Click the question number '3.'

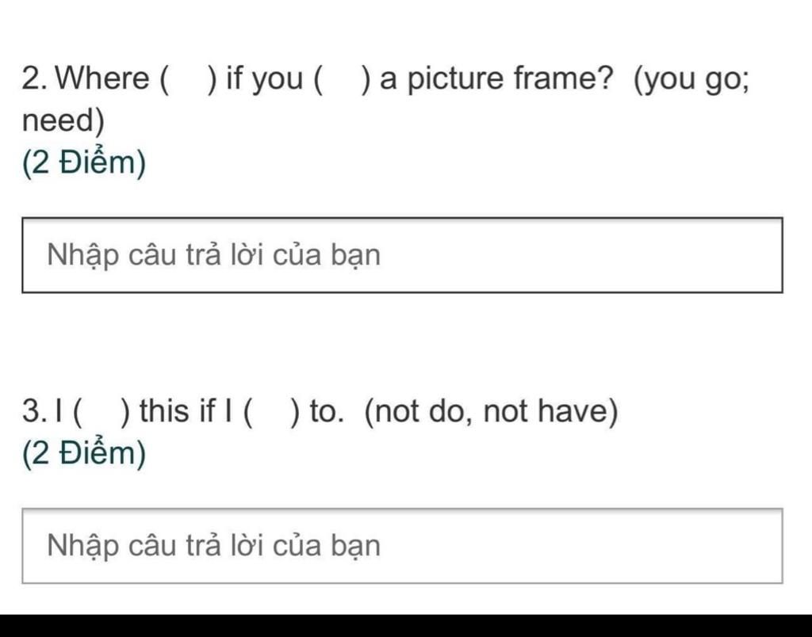coord(35,411)
